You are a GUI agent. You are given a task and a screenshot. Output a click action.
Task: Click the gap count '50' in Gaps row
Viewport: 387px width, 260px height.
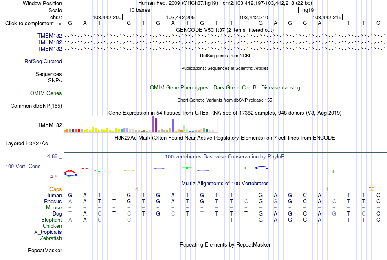[x=372, y=189]
